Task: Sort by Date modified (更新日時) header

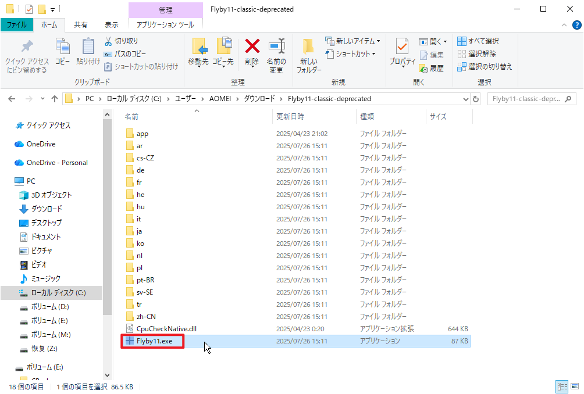Action: pyautogui.click(x=290, y=117)
